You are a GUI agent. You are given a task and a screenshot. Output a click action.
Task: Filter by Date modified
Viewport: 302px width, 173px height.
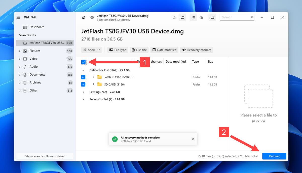click(x=164, y=50)
